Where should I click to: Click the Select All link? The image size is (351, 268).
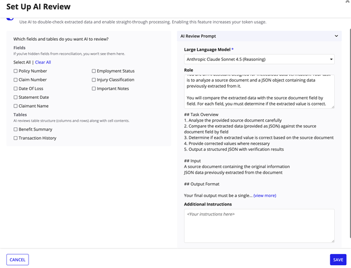pyautogui.click(x=22, y=63)
